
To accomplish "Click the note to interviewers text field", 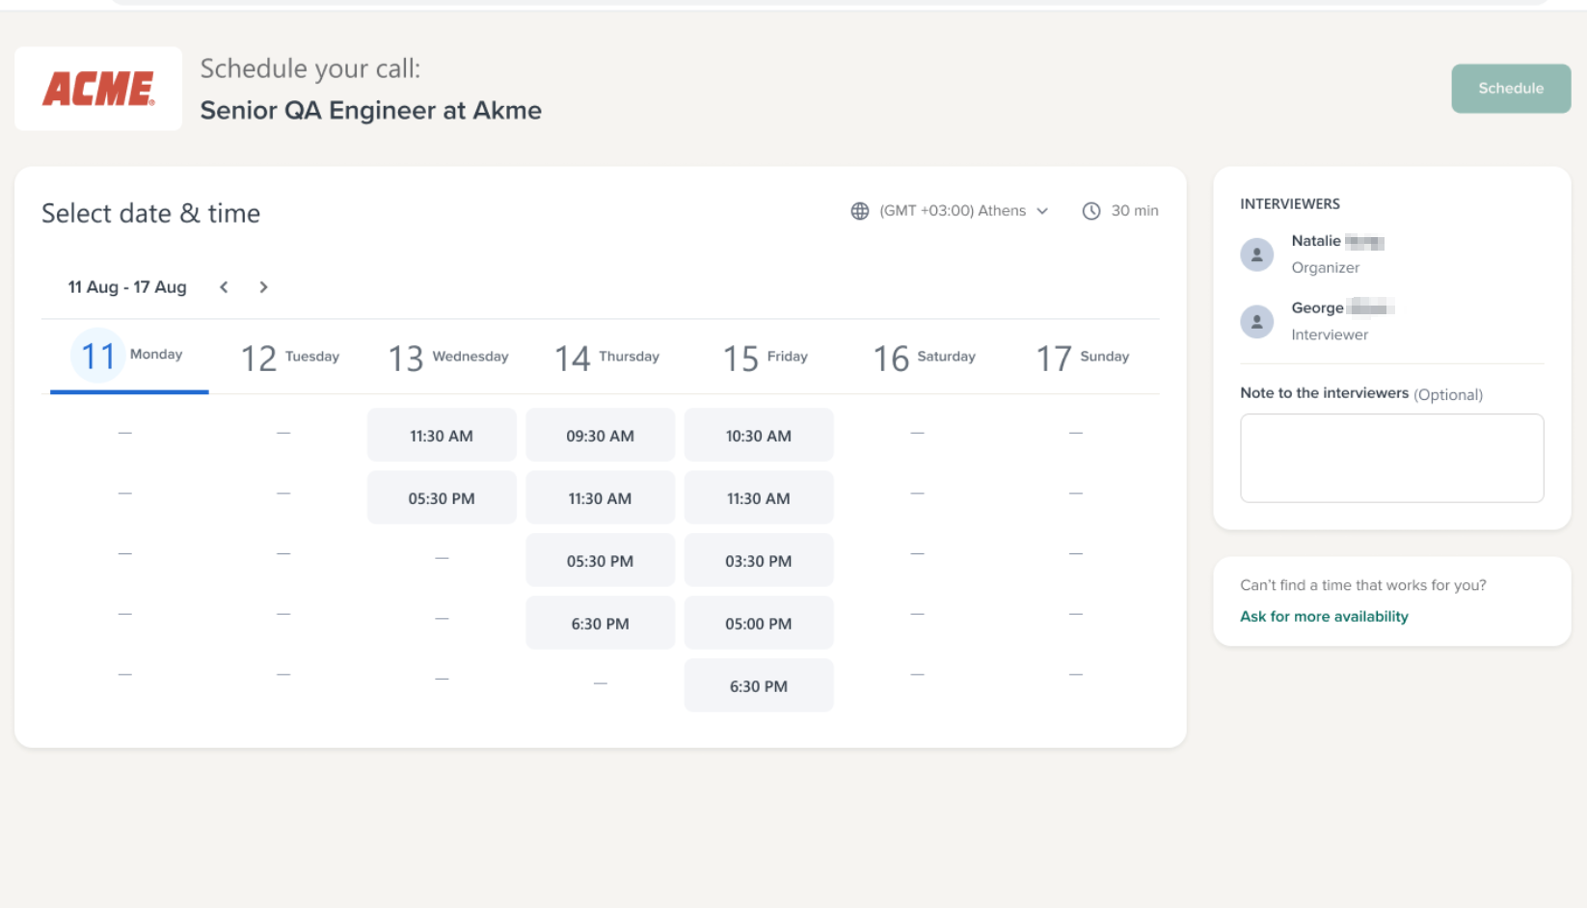I will point(1390,458).
